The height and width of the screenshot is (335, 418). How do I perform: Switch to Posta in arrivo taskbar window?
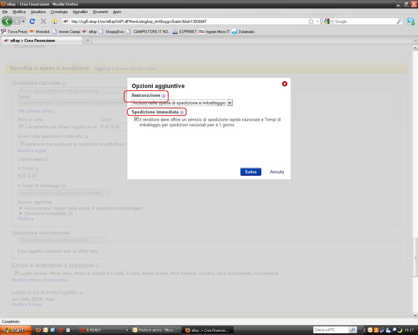click(155, 330)
